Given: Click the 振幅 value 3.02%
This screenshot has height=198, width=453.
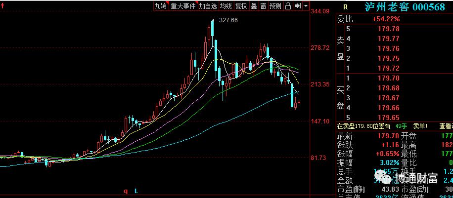Looking at the screenshot, I should (389, 163).
